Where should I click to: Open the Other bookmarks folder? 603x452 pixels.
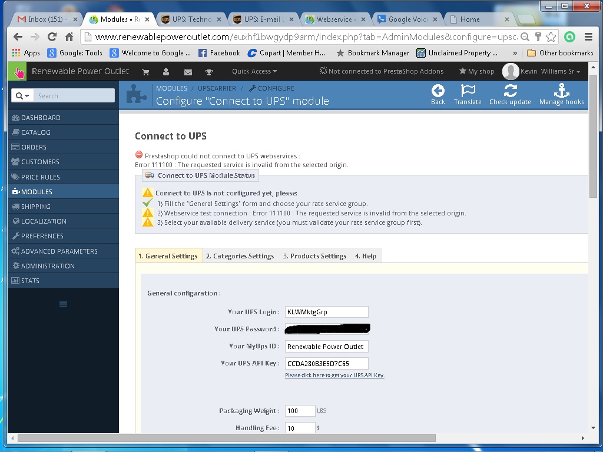561,53
